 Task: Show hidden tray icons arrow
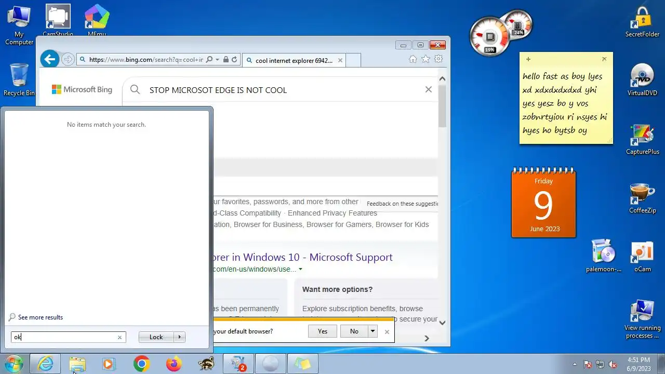[575, 365]
